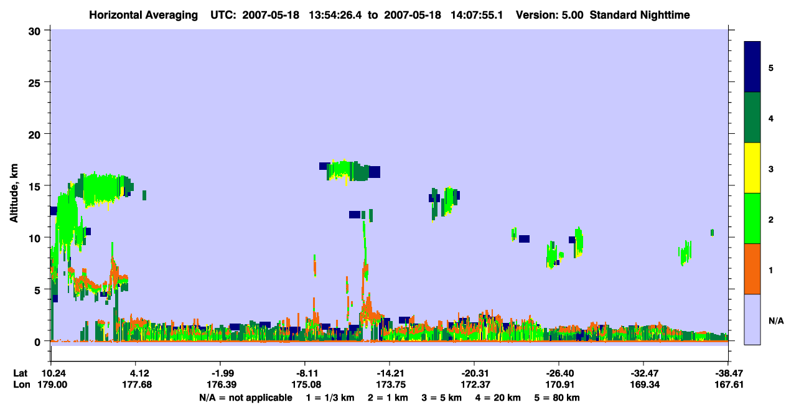The width and height of the screenshot is (809, 415).
Task: Click the small green cloud near latitude -26.40 at 10 km
Action: [x=579, y=242]
